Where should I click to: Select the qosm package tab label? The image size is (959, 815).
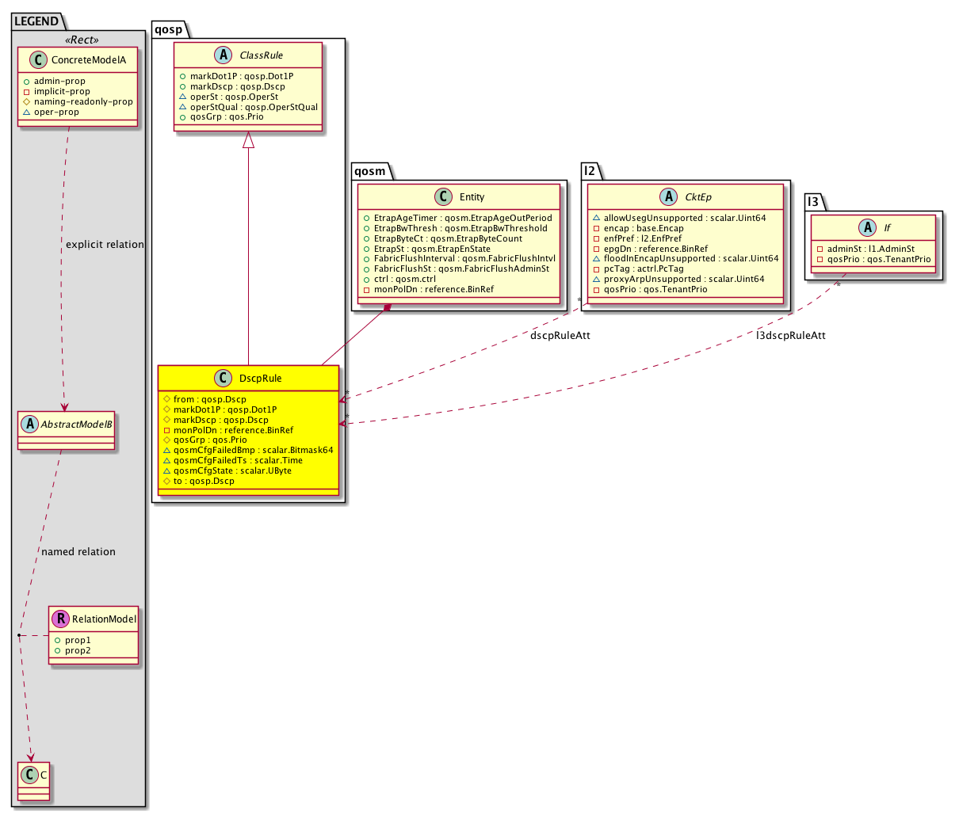click(369, 170)
